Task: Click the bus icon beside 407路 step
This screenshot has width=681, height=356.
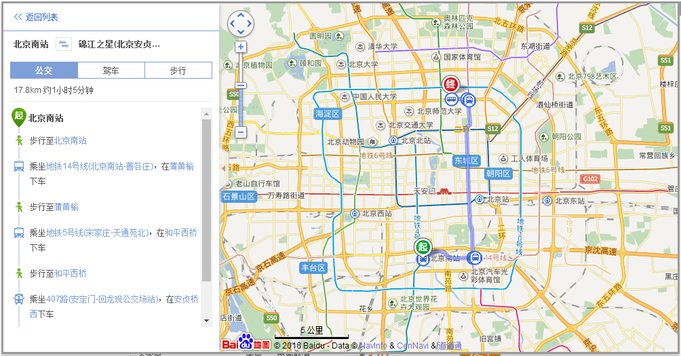Action: pos(18,299)
